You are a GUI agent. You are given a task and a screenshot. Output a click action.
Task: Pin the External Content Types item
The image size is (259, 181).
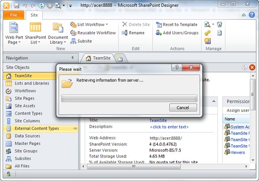click(75, 128)
